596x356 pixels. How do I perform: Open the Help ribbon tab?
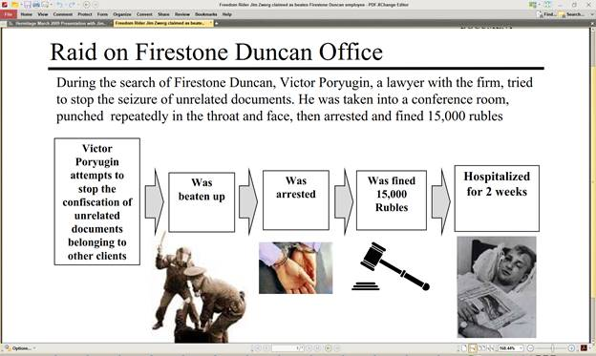227,14
